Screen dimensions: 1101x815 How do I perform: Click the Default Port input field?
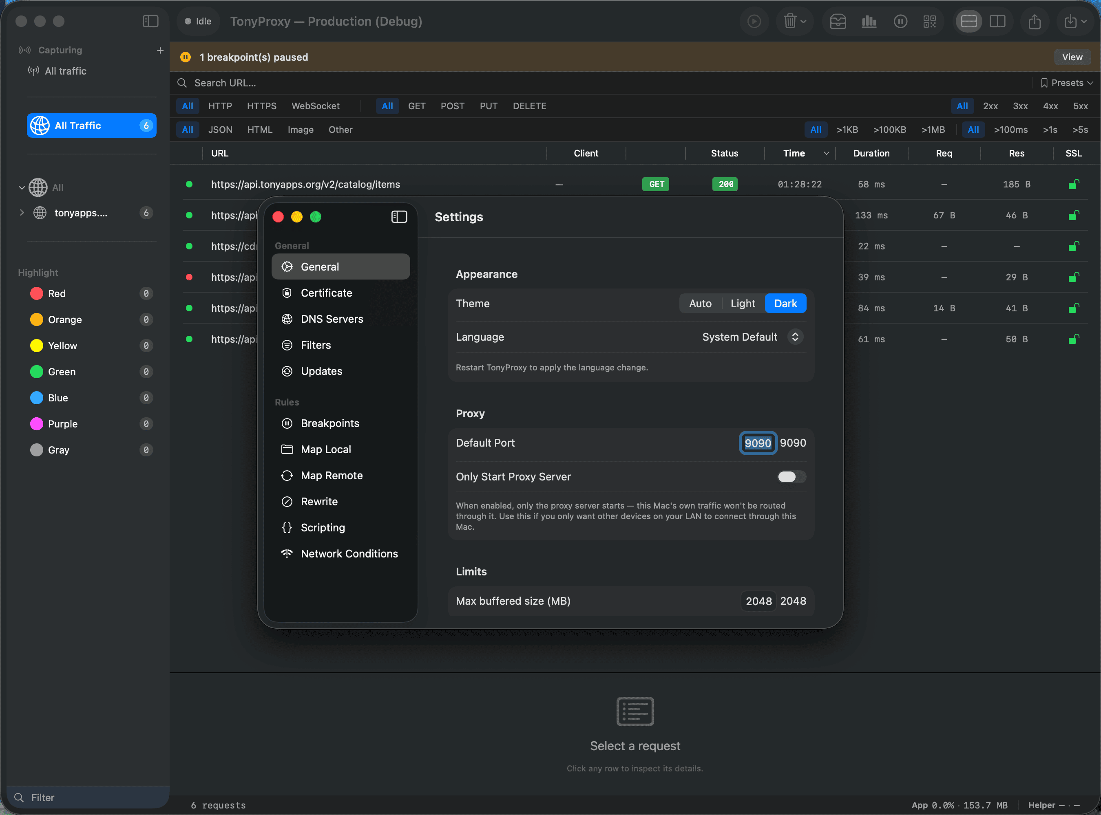click(x=757, y=443)
